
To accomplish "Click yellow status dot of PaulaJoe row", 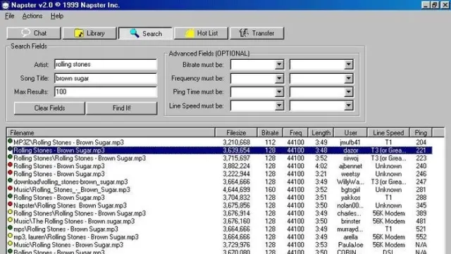I will coord(10,243).
